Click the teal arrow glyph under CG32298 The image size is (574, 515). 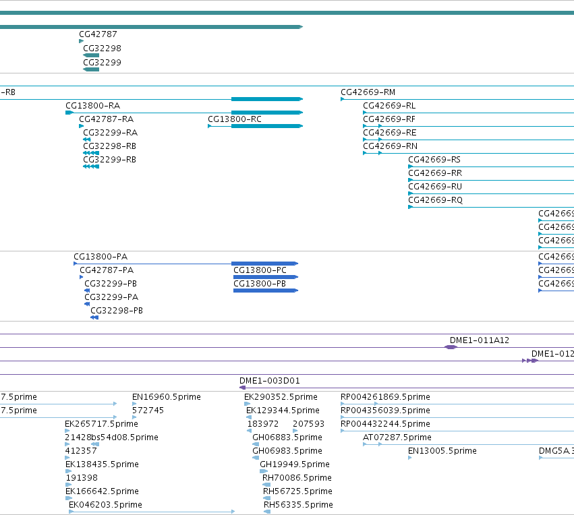(91, 55)
